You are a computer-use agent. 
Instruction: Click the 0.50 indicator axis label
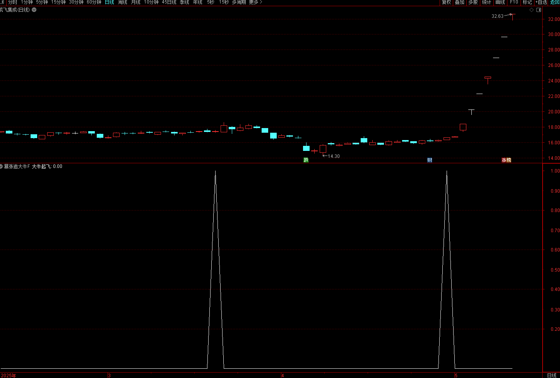(555, 270)
